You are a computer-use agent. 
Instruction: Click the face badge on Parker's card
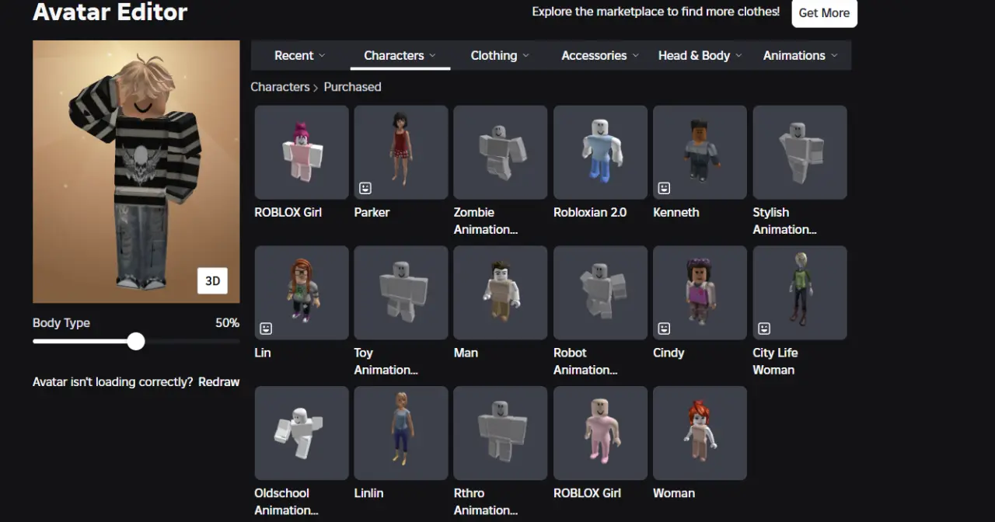coord(365,188)
